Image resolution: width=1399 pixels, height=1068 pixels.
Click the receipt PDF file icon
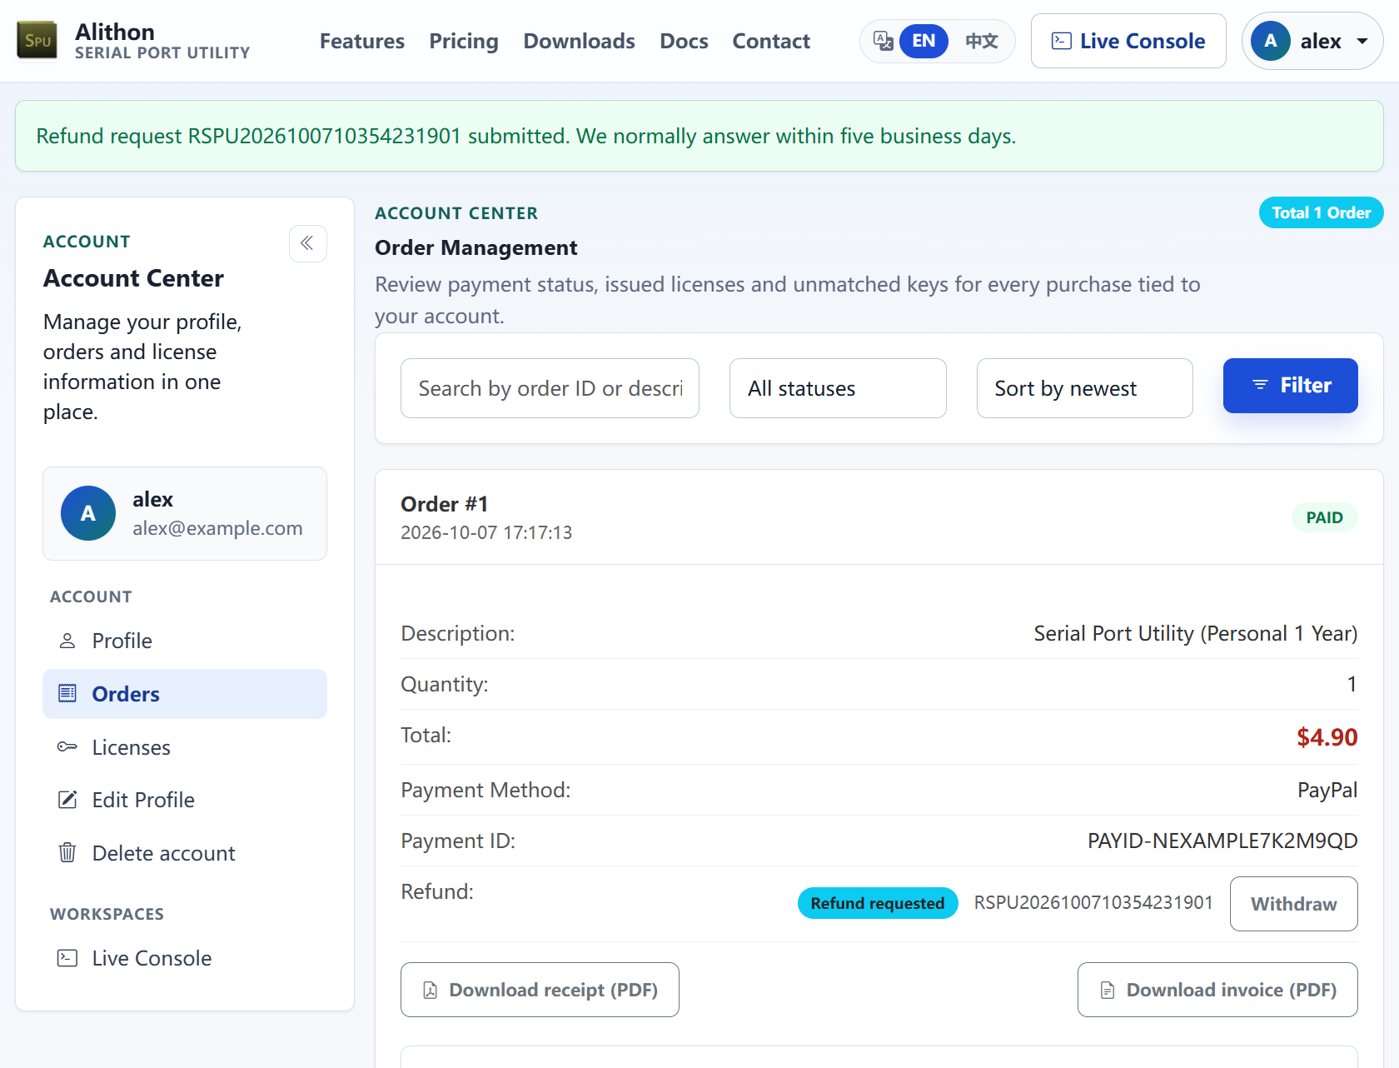pos(431,990)
